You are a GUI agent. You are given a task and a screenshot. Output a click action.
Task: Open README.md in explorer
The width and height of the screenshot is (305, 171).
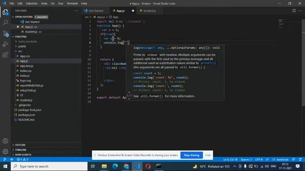[x=26, y=120]
